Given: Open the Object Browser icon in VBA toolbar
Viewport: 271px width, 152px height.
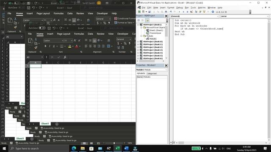Looking at the screenshot, I should point(204,12).
